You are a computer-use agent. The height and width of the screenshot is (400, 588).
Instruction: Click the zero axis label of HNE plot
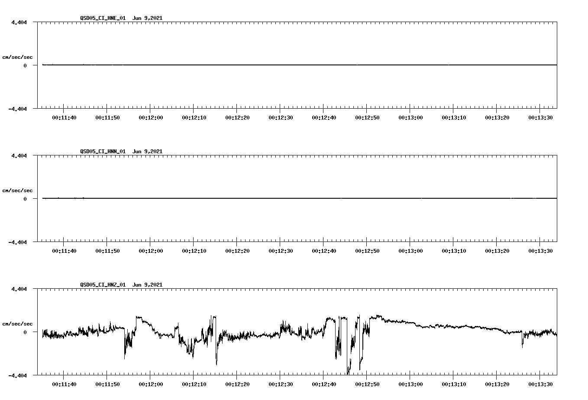[x=25, y=66]
